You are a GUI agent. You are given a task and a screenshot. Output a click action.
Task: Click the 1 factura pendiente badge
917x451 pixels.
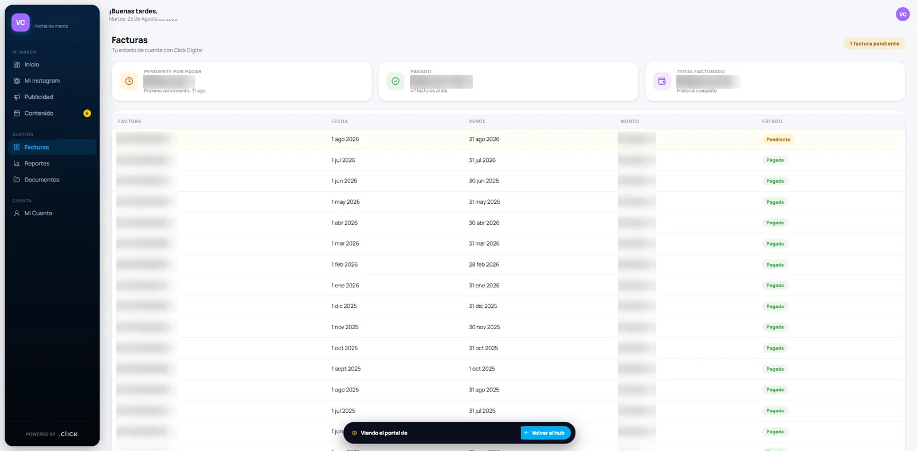pyautogui.click(x=874, y=43)
